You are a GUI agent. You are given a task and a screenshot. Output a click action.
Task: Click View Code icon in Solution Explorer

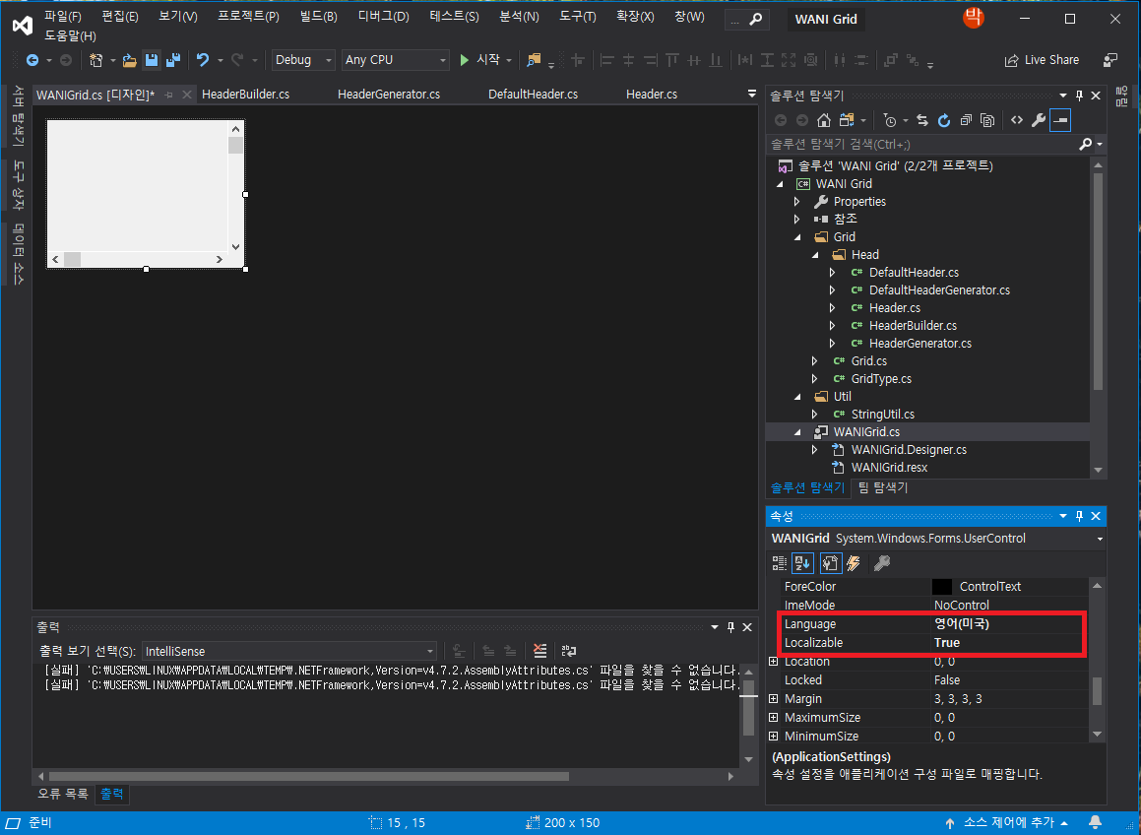[x=1017, y=120]
